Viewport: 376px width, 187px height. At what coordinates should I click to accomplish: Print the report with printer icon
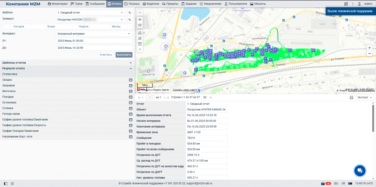pos(351,98)
